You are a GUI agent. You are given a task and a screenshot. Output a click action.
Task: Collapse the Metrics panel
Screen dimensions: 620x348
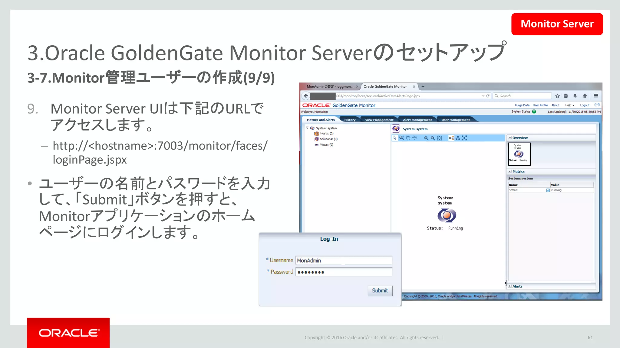click(510, 172)
